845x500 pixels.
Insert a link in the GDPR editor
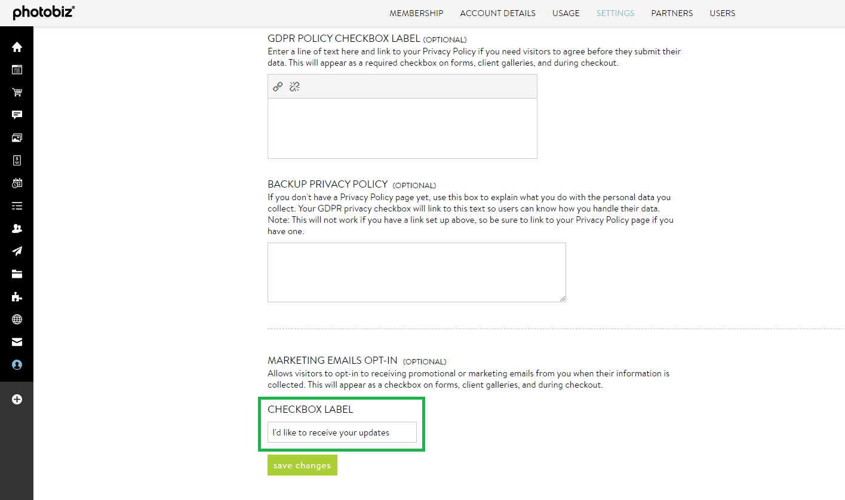click(x=277, y=86)
